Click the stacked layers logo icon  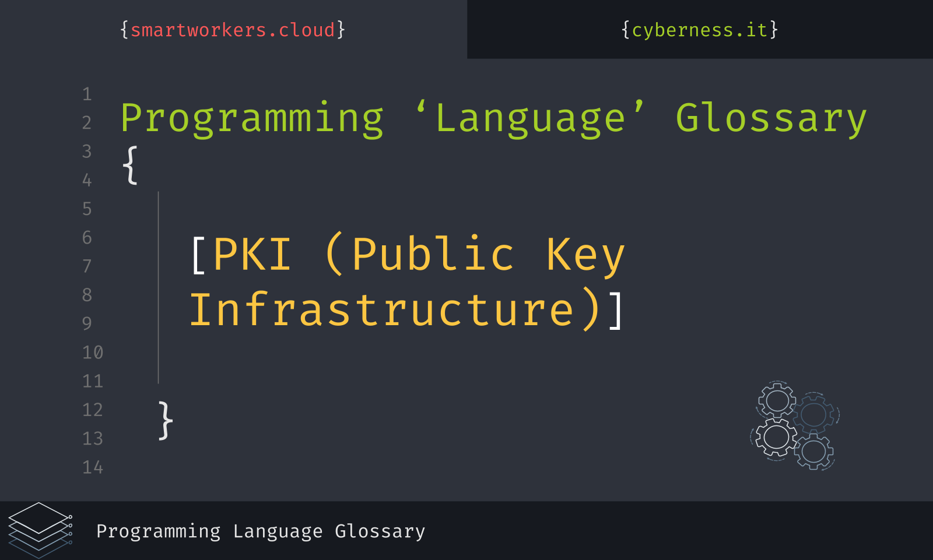point(40,530)
